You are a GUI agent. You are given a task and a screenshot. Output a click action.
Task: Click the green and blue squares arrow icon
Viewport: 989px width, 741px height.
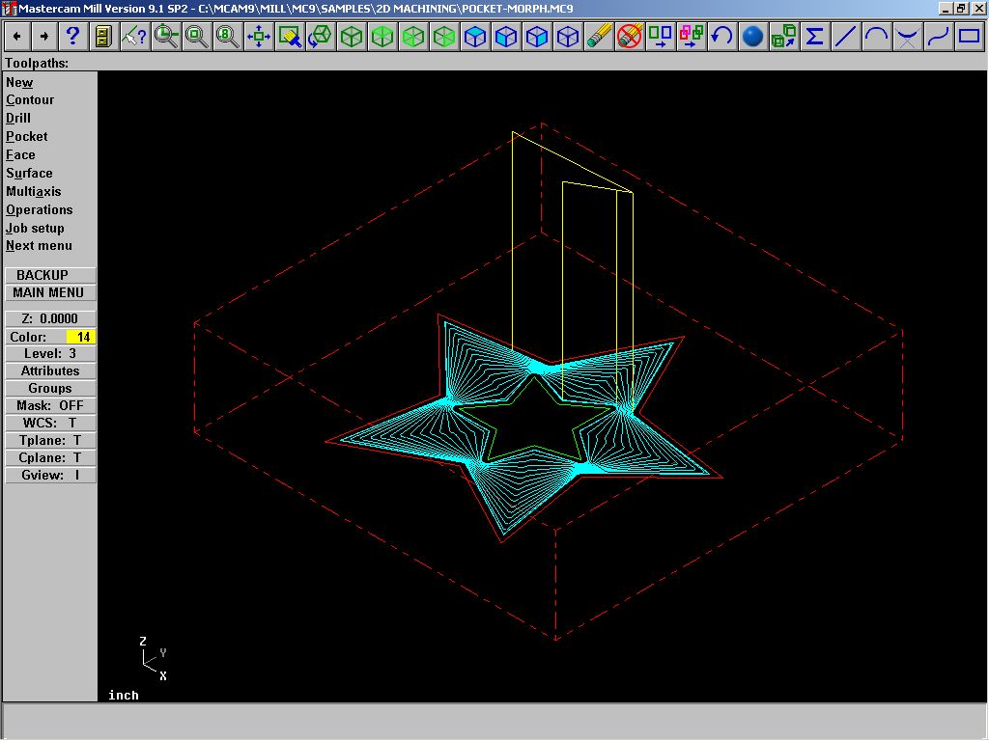[x=661, y=37]
